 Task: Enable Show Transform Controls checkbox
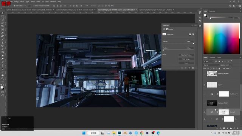point(34,6)
